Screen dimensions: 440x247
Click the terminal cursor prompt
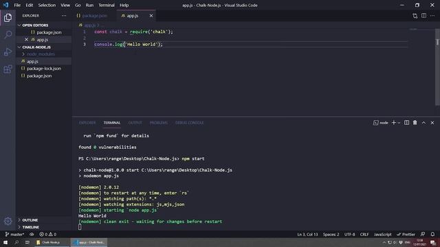tap(80, 227)
